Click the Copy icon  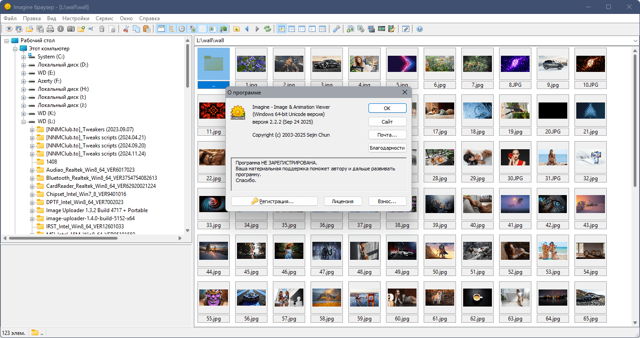pyautogui.click(x=137, y=28)
